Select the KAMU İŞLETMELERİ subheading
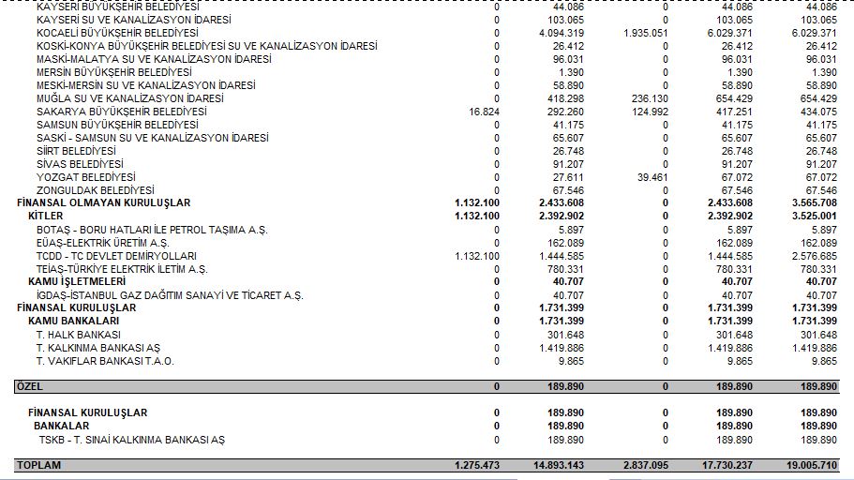The height and width of the screenshot is (480, 854). (77, 281)
